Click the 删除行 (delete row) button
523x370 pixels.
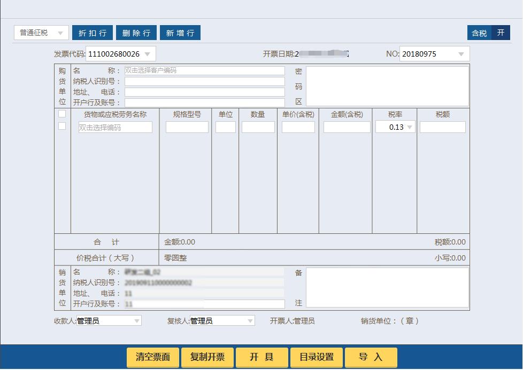[x=136, y=32]
